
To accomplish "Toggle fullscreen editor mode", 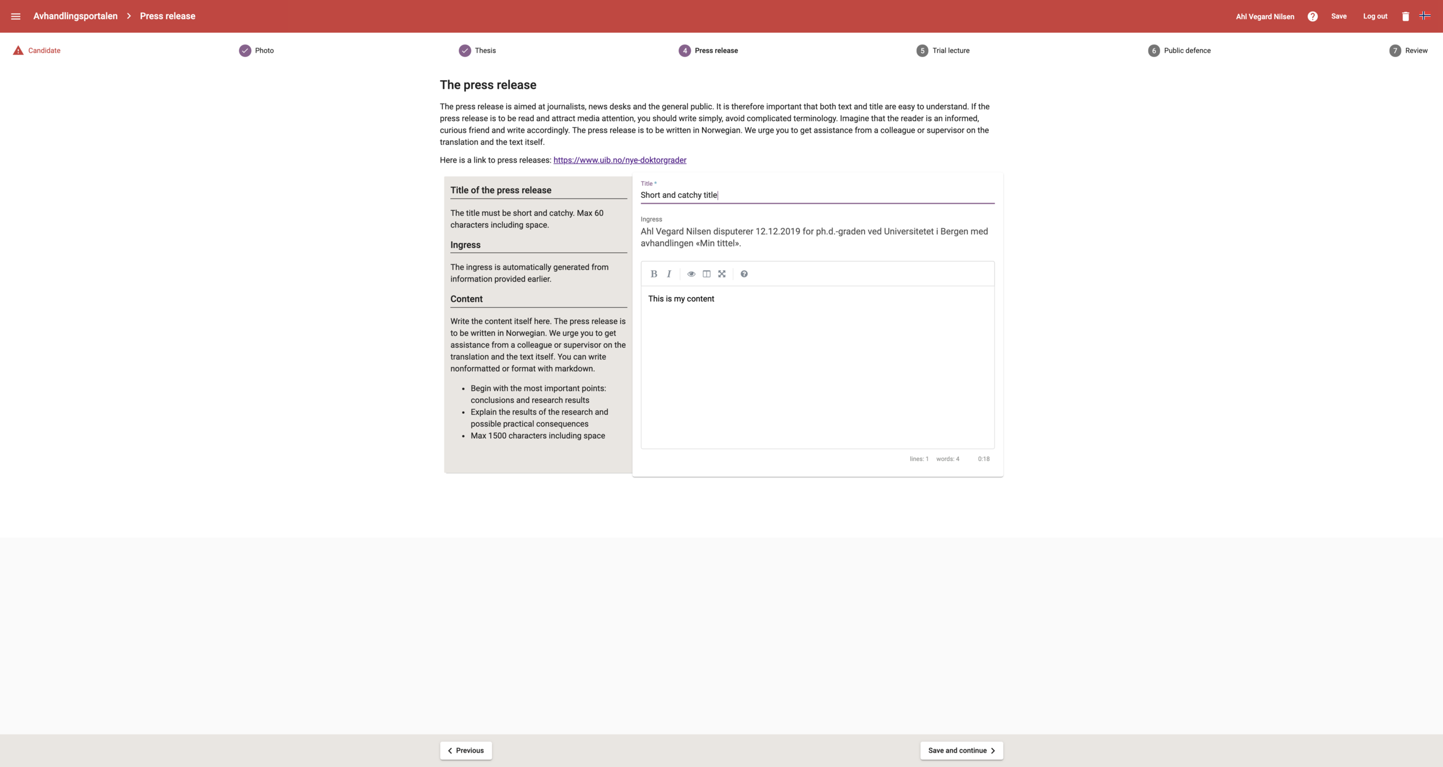I will click(x=722, y=274).
